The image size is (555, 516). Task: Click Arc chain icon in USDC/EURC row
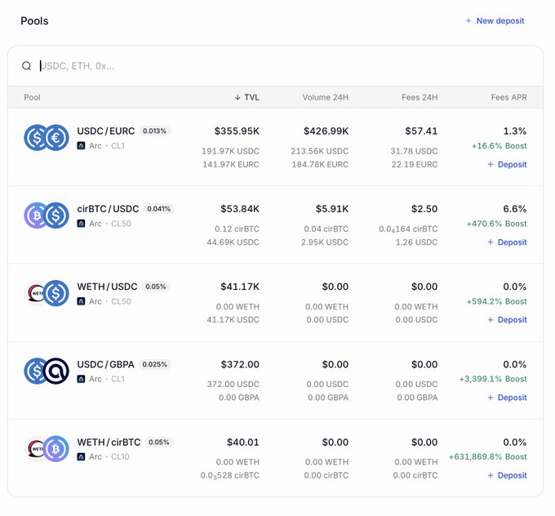81,145
